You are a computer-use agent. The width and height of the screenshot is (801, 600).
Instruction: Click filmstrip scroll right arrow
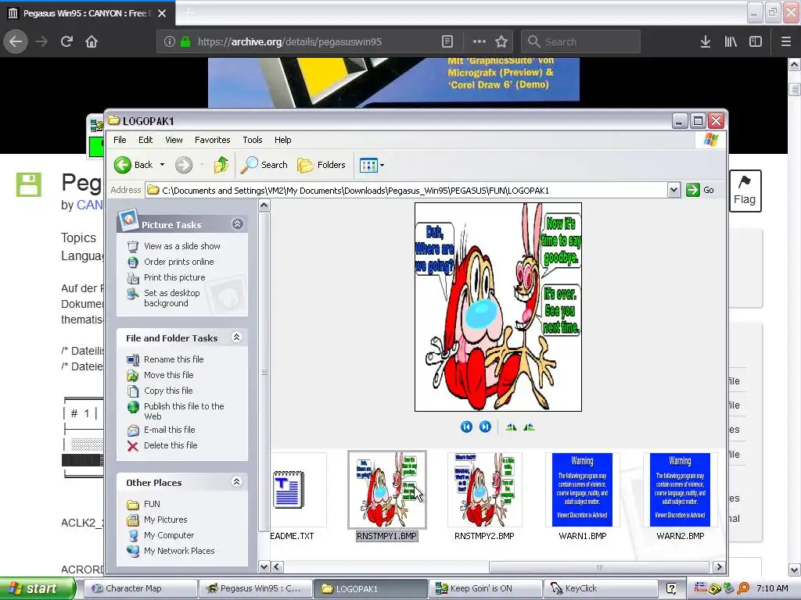(719, 567)
